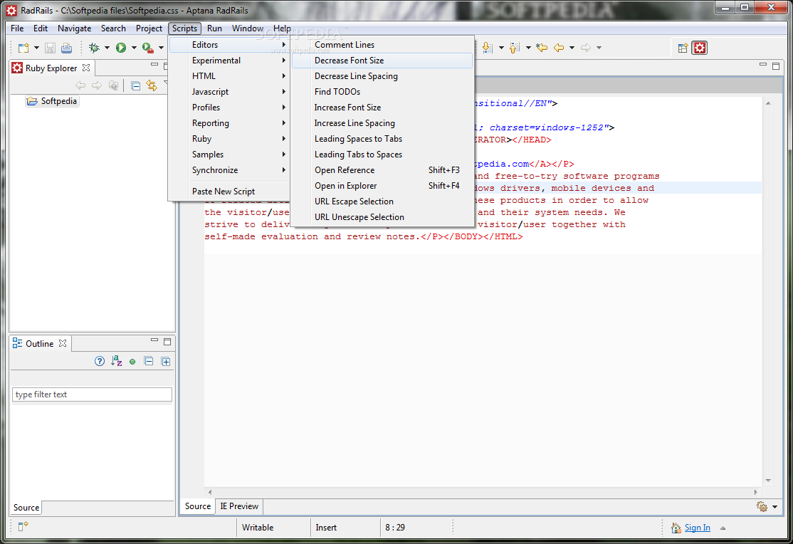
Task: Toggle alphabetical sort in Outline panel
Action: coord(116,361)
